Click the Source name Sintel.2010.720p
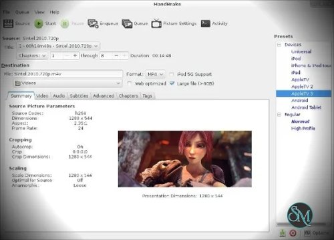This screenshot has height=240, width=334. (x=41, y=39)
